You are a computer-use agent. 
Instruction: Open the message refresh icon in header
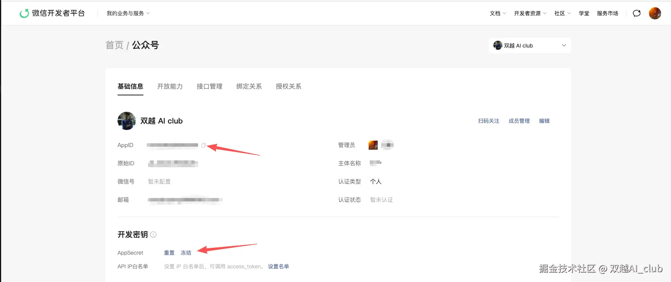point(637,13)
